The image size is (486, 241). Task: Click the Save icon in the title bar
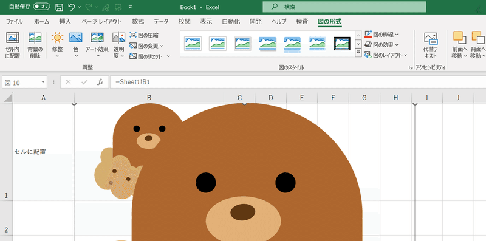tap(59, 7)
